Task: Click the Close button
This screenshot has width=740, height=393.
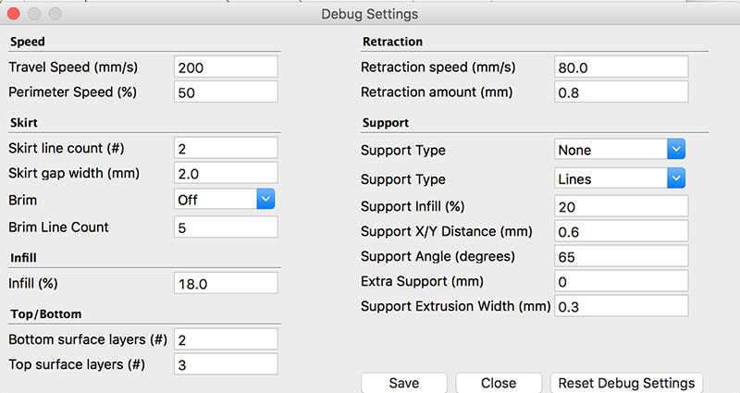Action: click(x=499, y=383)
